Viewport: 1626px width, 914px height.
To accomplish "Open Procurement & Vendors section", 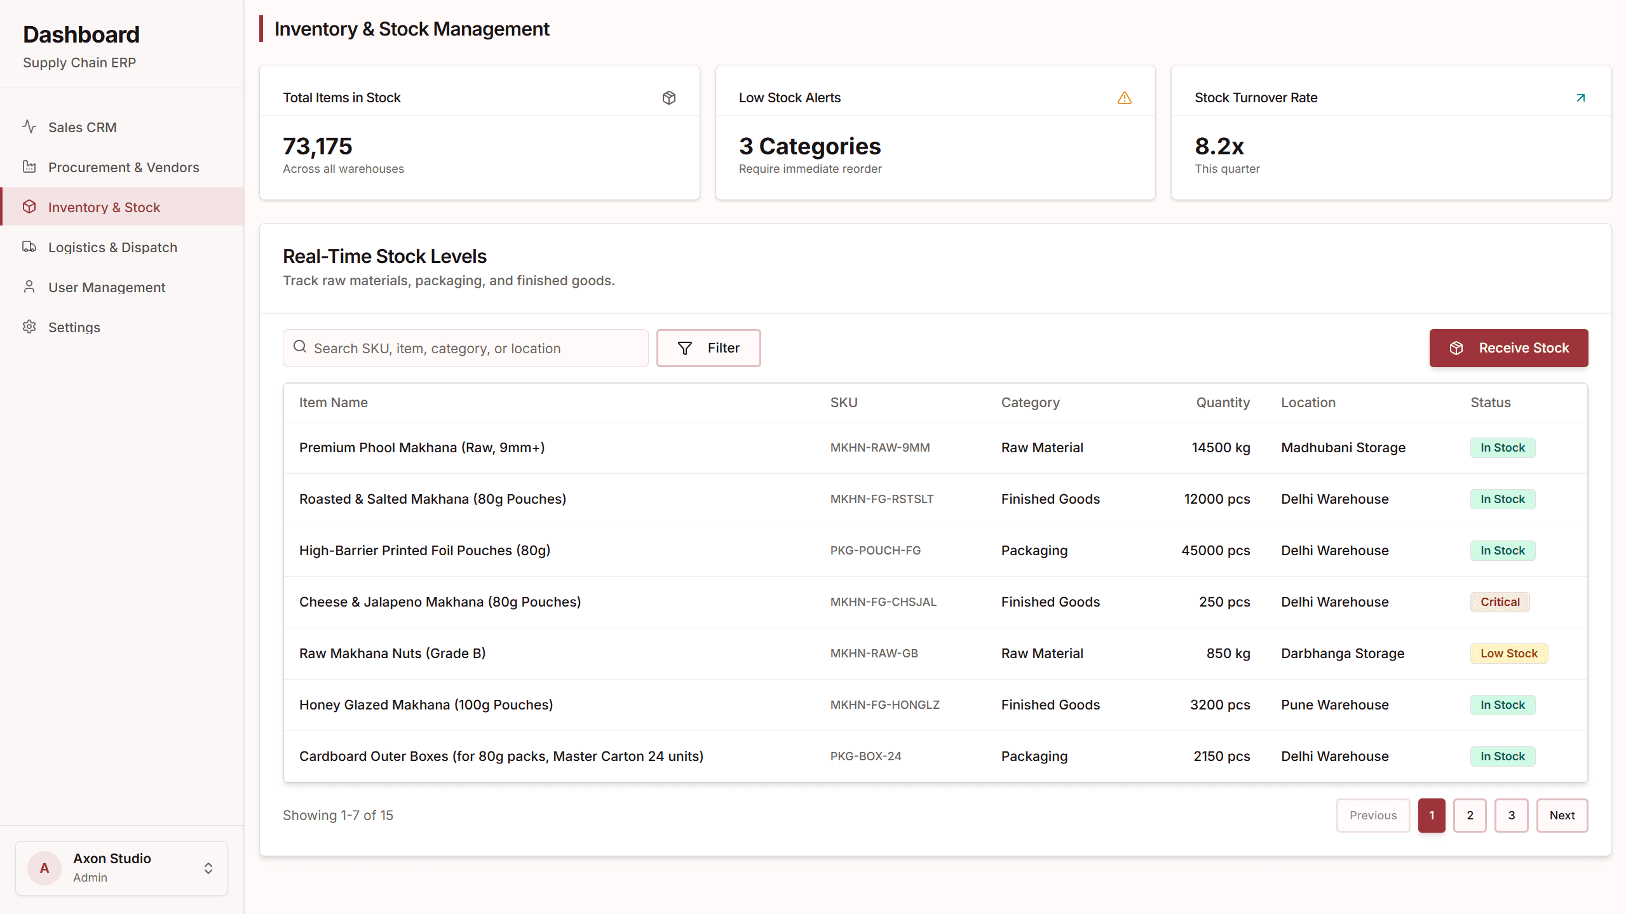I will click(122, 167).
